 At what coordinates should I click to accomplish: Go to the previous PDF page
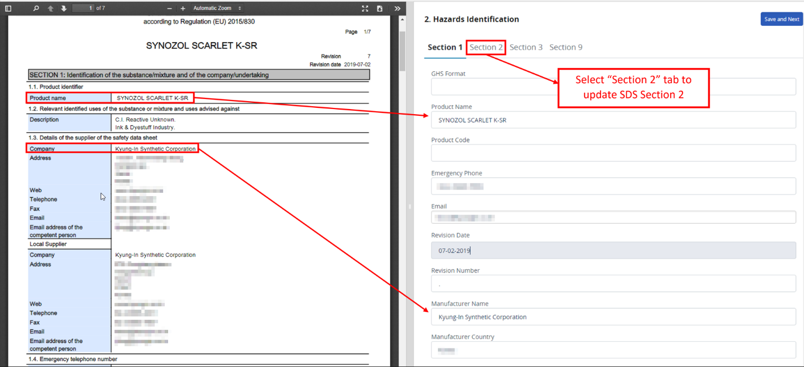tap(51, 8)
